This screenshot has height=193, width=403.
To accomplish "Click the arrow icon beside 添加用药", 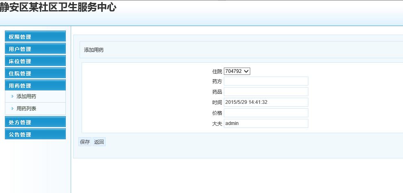I will click(12, 96).
